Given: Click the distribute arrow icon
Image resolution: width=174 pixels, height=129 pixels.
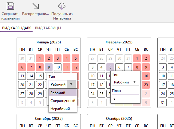Looking at the screenshot, I should [36, 6].
